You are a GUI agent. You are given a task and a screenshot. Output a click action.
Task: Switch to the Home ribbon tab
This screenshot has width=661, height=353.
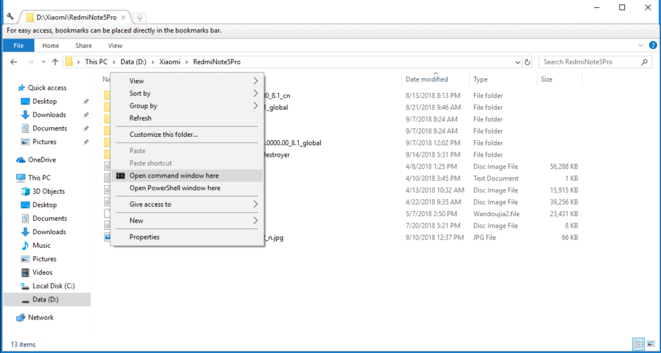pos(50,45)
